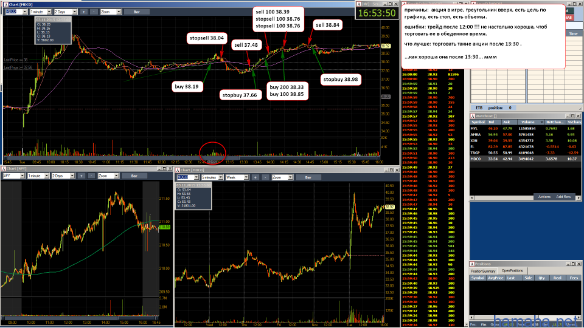Click the 210.89 price tag on the SPY chart
The height and width of the screenshot is (328, 584).
(164, 227)
